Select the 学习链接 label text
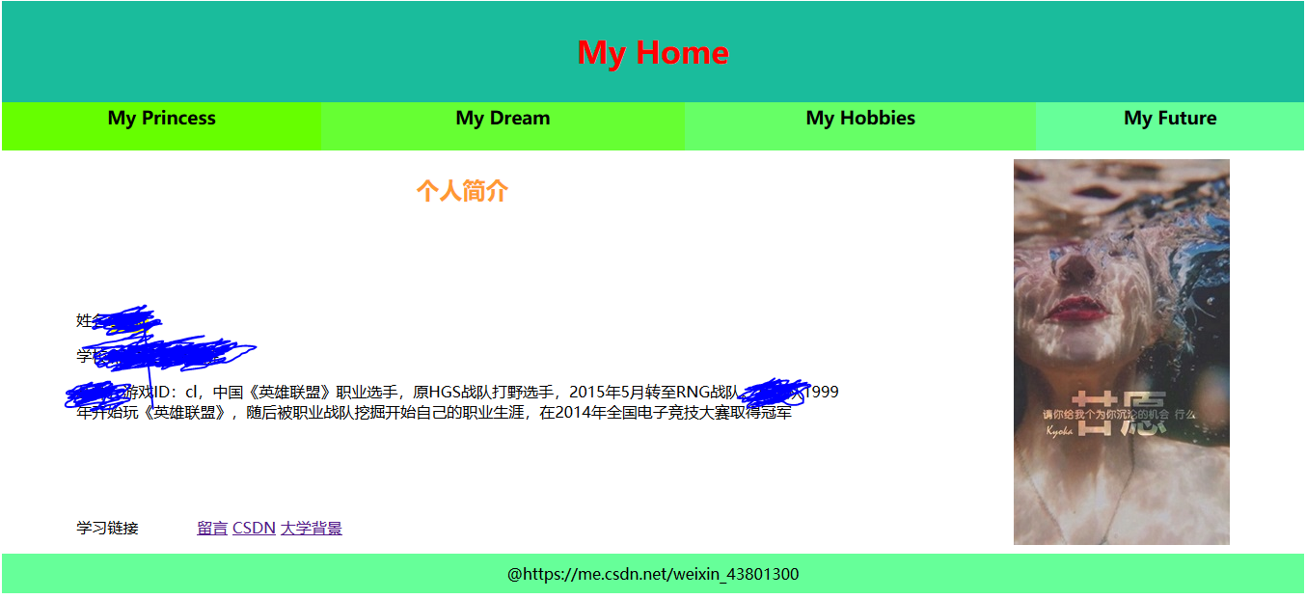Image resolution: width=1306 pixels, height=599 pixels. (108, 528)
